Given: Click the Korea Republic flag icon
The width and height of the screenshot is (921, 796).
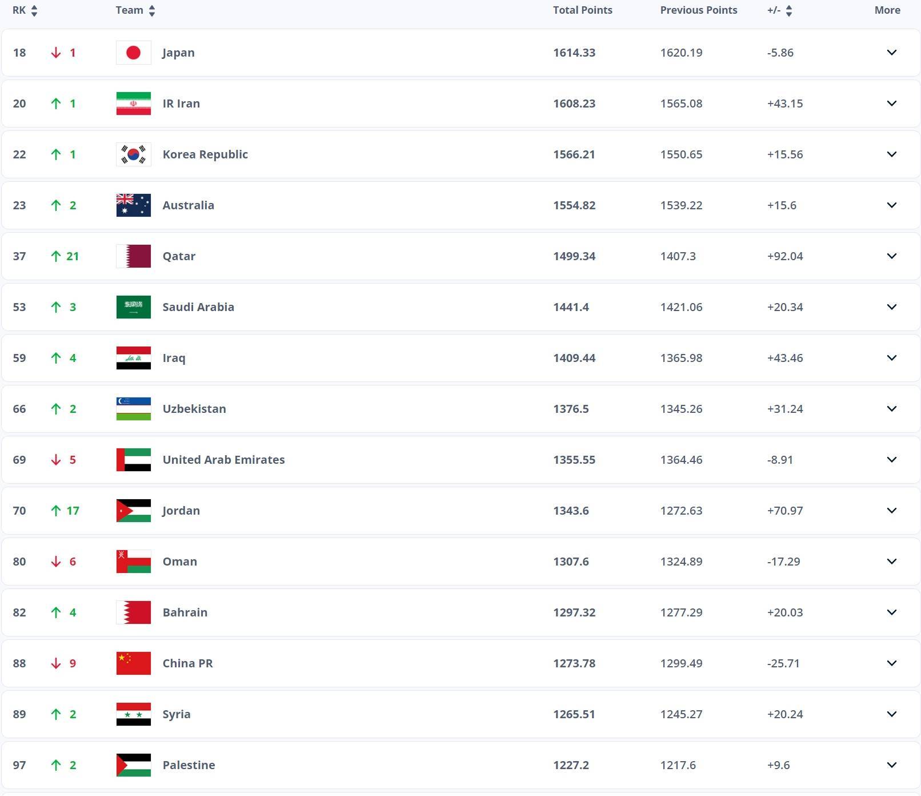Looking at the screenshot, I should (x=133, y=154).
